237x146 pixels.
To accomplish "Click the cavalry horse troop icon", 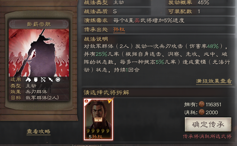I will tap(28, 80).
